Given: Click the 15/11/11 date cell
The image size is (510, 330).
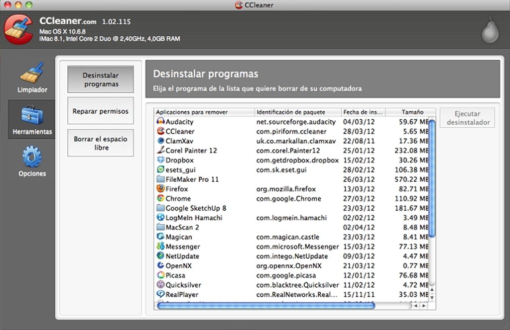Looking at the screenshot, I should 359,294.
